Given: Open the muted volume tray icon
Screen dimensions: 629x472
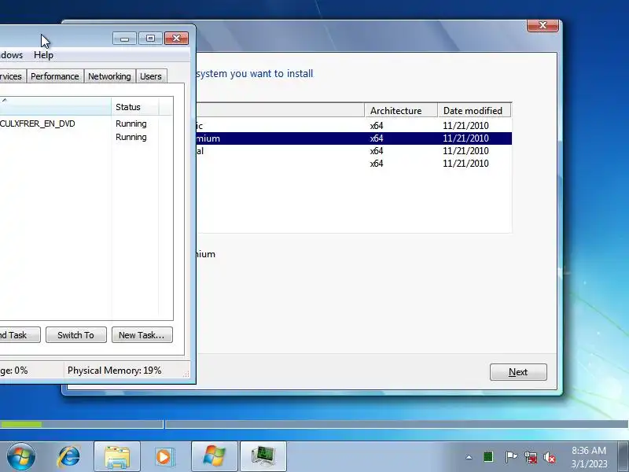Looking at the screenshot, I should click(x=550, y=457).
